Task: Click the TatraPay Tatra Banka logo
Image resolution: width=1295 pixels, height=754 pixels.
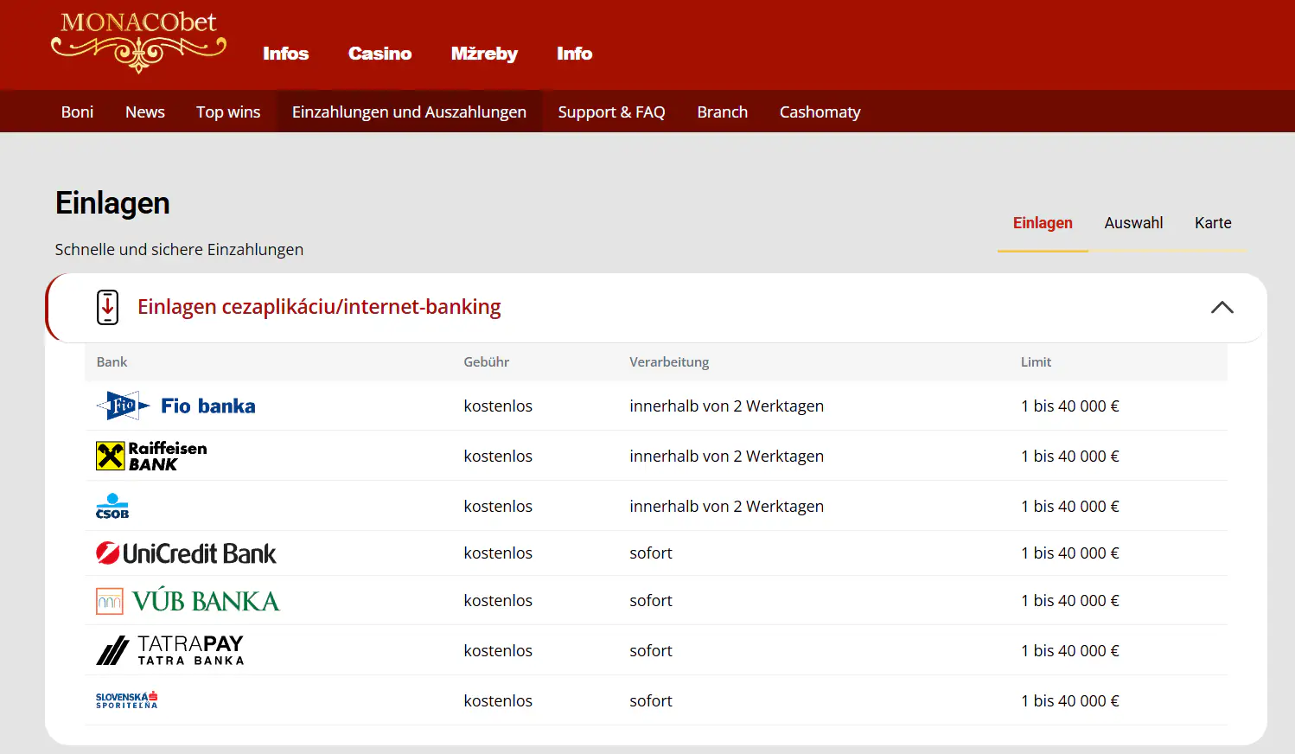Action: (170, 650)
